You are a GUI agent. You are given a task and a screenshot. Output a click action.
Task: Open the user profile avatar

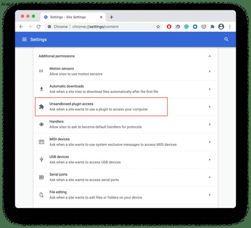[x=221, y=26]
